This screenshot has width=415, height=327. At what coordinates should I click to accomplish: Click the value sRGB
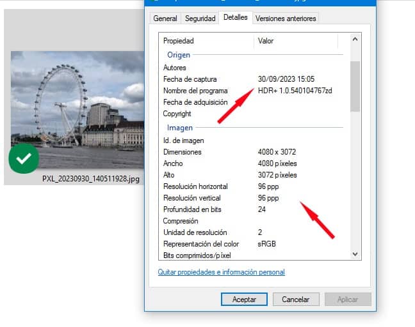pos(267,244)
